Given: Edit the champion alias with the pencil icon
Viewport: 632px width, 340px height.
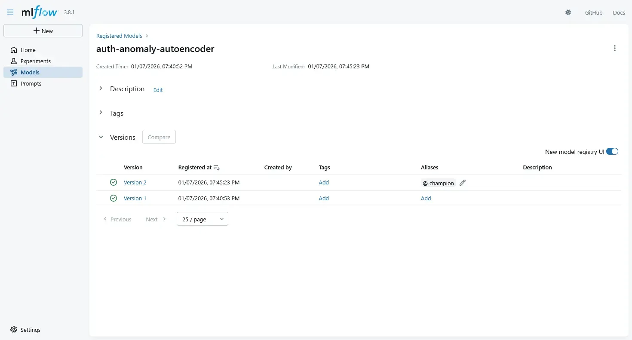Looking at the screenshot, I should pyautogui.click(x=463, y=183).
